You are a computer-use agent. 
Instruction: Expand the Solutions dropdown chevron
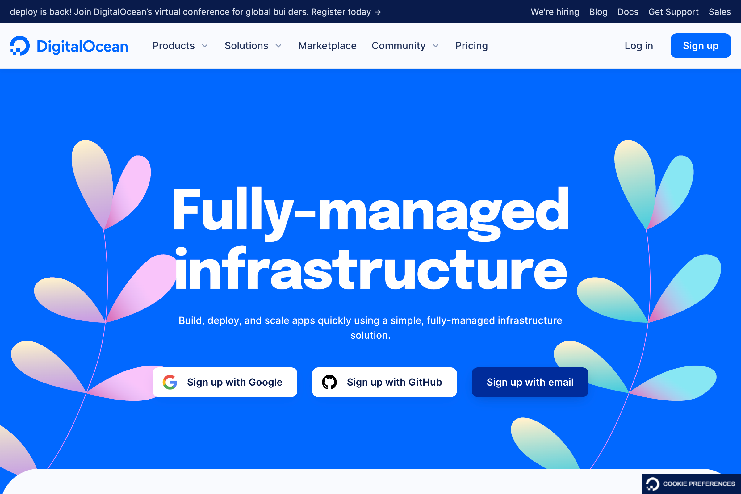[x=278, y=46]
